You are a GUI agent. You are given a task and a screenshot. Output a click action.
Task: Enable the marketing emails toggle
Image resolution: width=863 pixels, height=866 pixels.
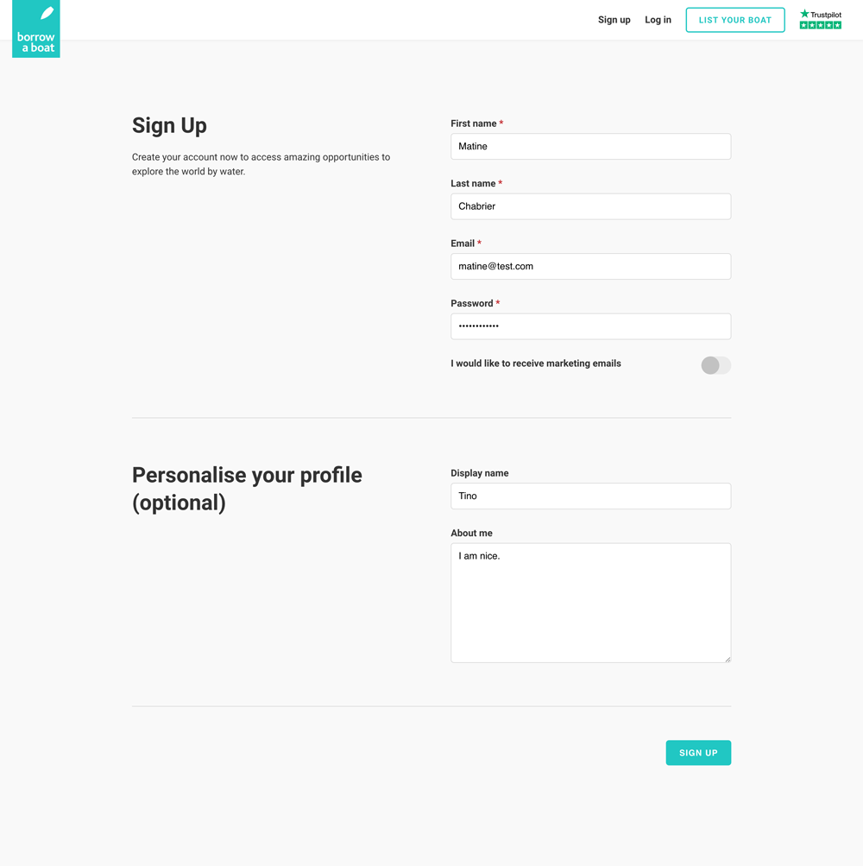coord(715,365)
